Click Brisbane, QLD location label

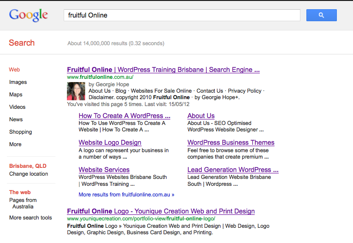point(28,166)
